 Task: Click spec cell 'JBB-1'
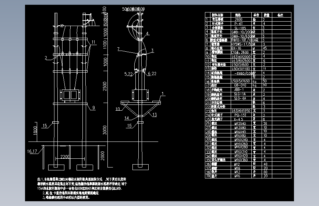[x=239, y=89]
